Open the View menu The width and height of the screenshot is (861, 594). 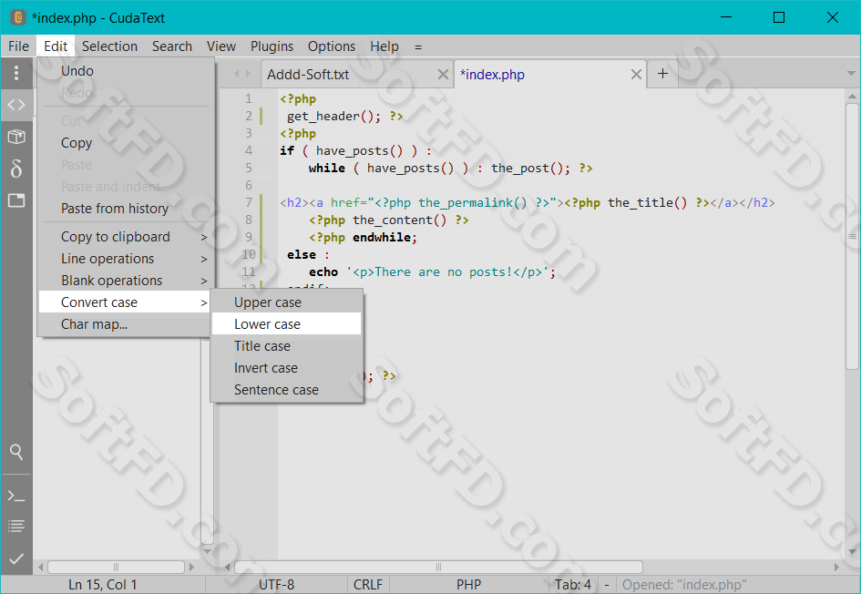pos(221,46)
